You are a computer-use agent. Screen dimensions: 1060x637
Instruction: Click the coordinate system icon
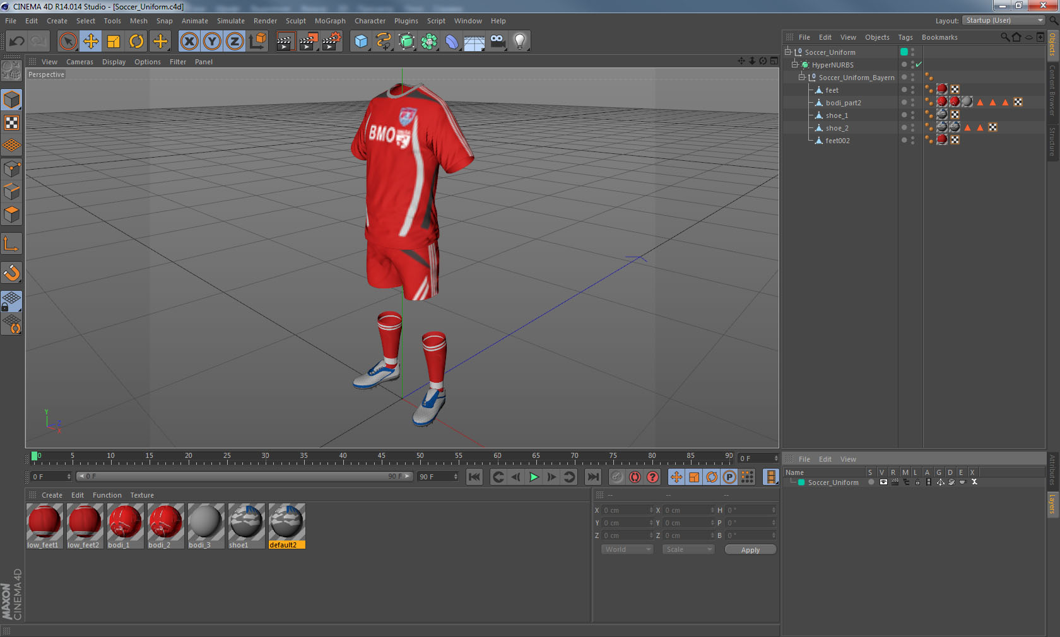click(x=257, y=42)
